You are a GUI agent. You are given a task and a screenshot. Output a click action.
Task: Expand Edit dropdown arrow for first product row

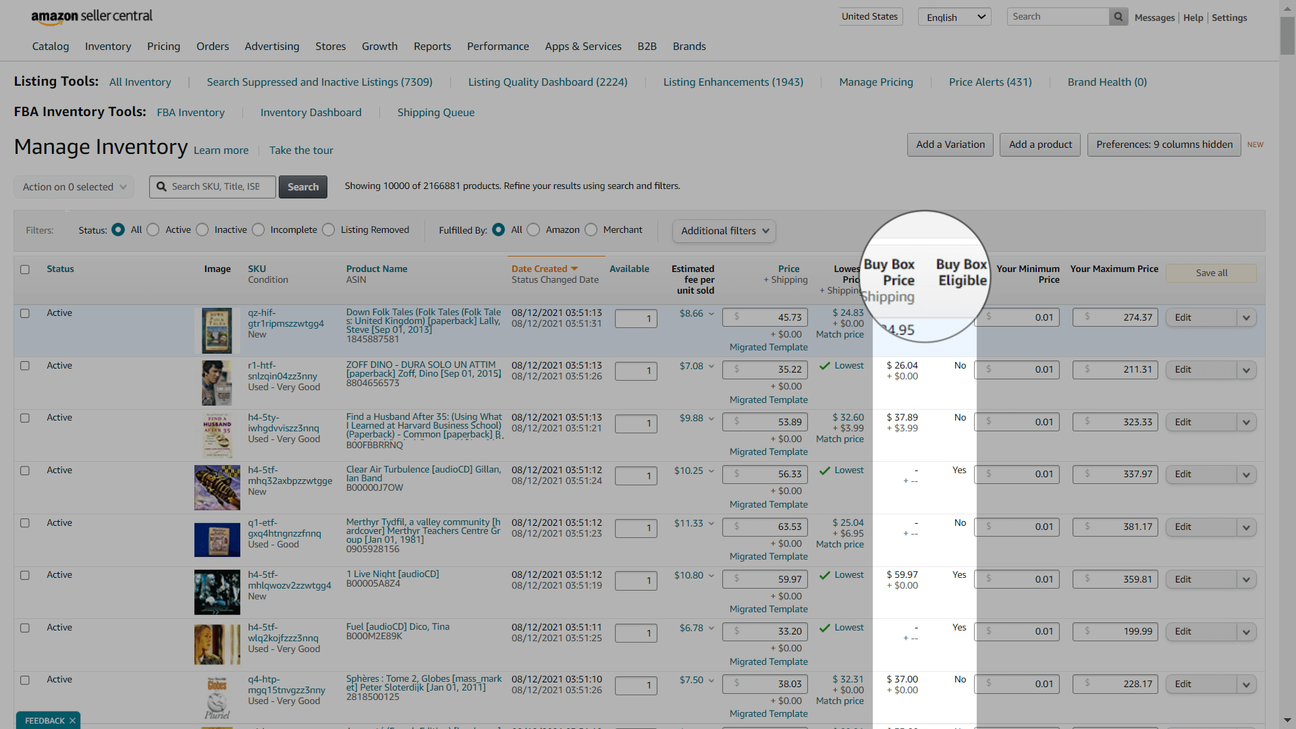pos(1246,318)
